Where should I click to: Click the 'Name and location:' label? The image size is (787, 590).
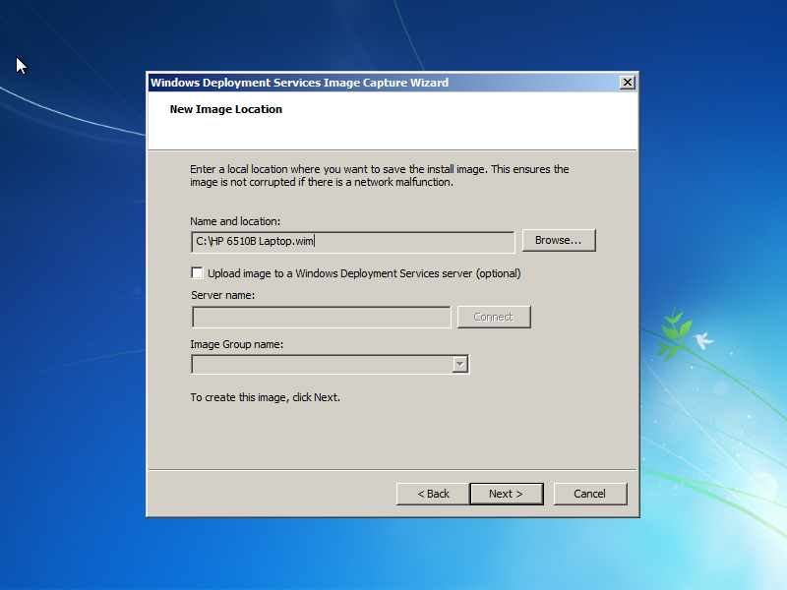tap(235, 221)
